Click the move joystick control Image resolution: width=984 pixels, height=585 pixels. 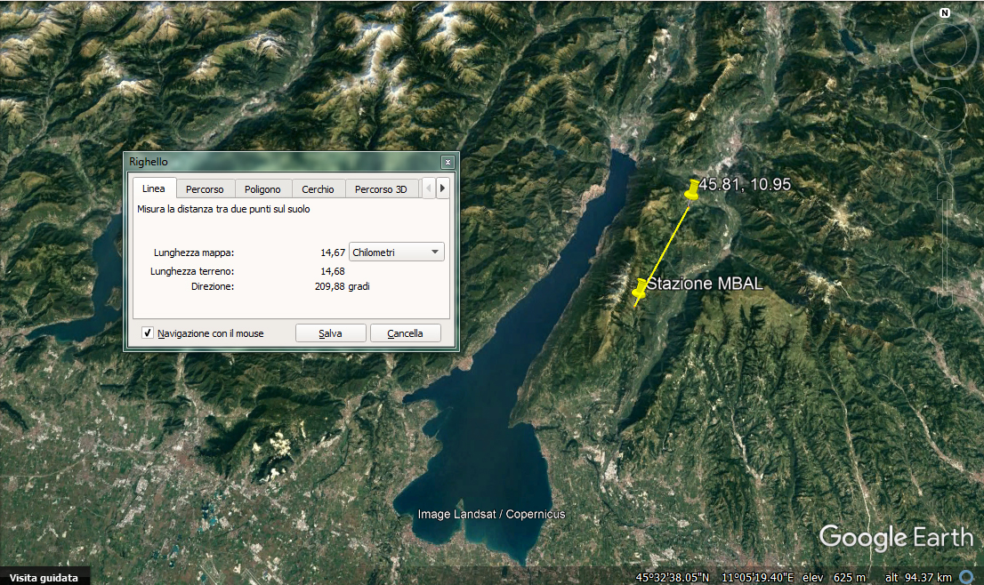coord(944,108)
